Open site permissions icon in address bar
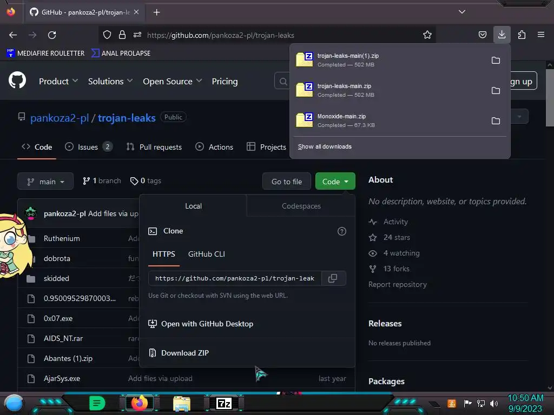Screen dimensions: 554x415 137,35
